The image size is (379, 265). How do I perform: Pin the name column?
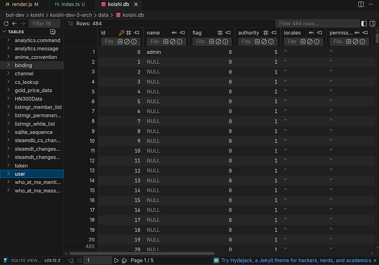(x=182, y=33)
